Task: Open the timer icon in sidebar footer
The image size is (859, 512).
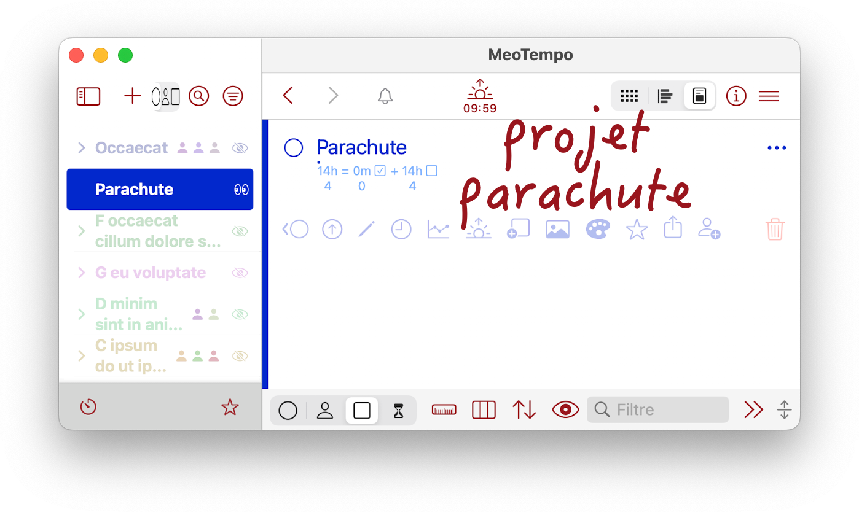Action: [x=88, y=407]
